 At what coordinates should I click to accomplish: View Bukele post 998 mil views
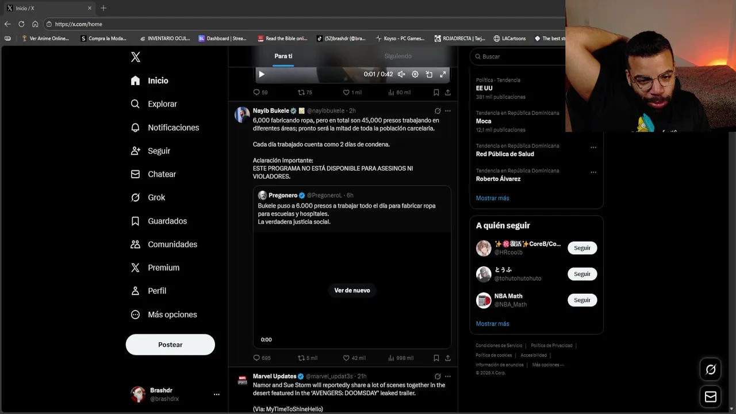tap(401, 358)
